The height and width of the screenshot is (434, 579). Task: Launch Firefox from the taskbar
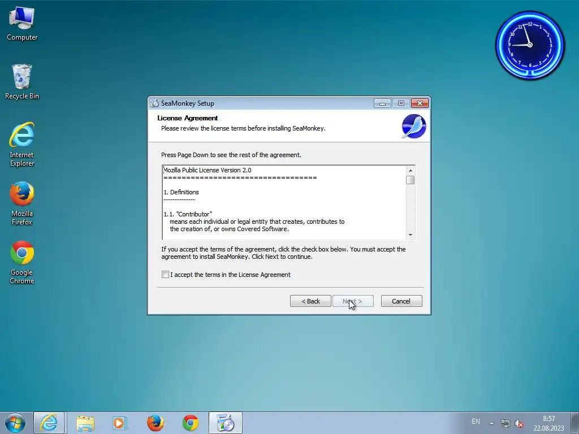point(155,423)
